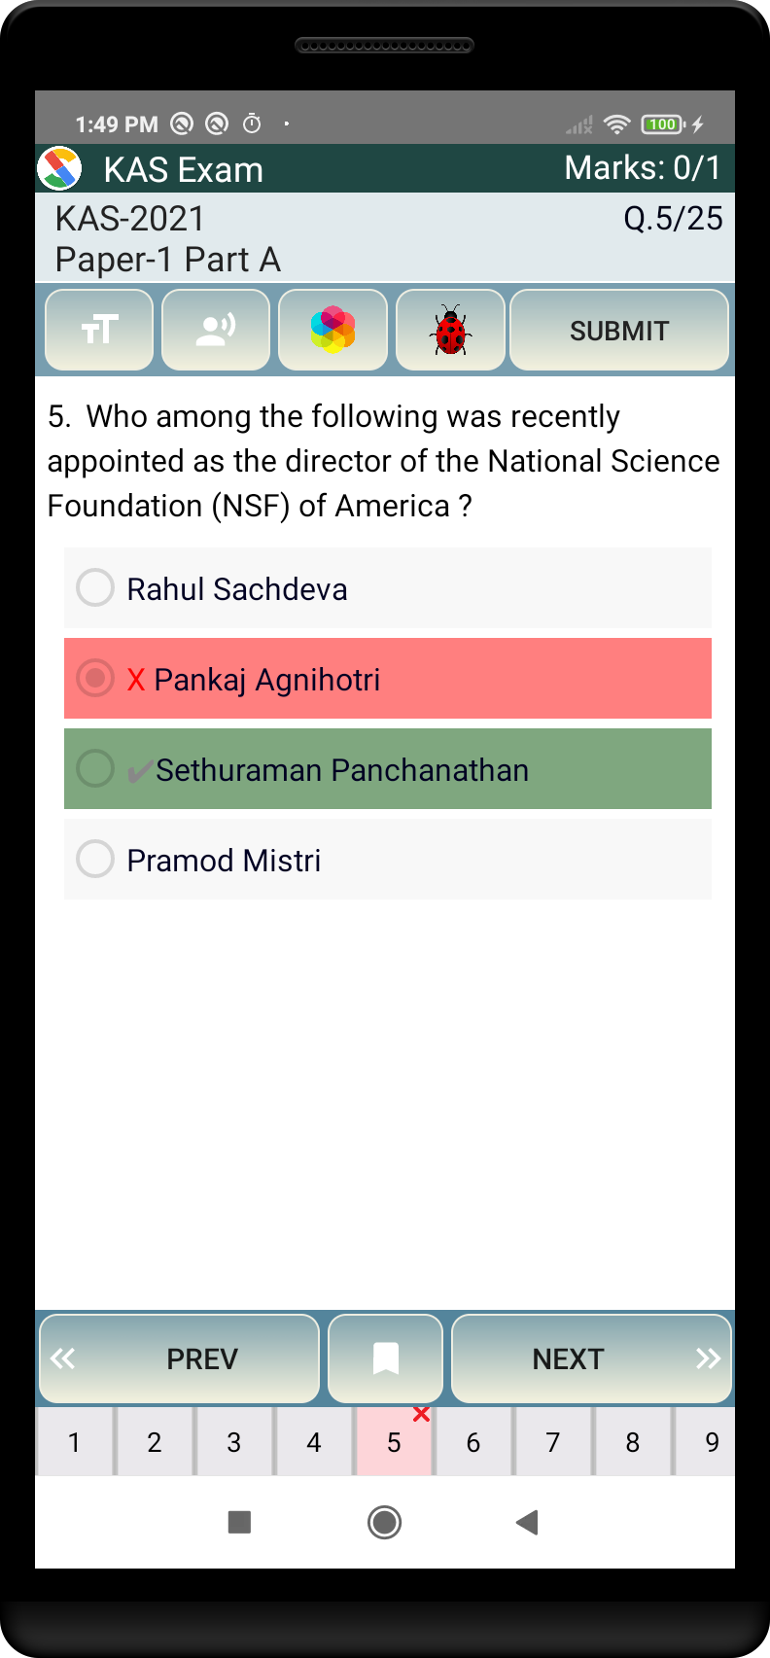This screenshot has height=1658, width=770.
Task: Tap the bookmark question icon
Action: click(x=386, y=1358)
